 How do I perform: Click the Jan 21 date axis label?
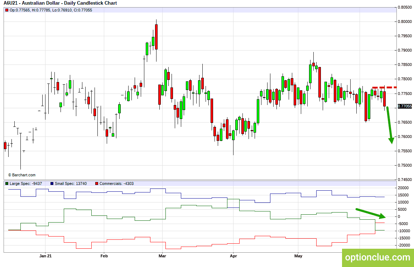tap(45, 256)
